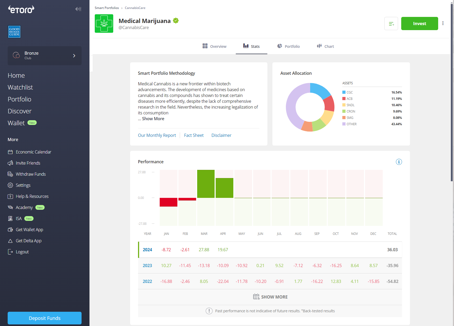Screen dimensions: 454x326
Task: Collapse the sidebar with the arrow icon
Action: pyautogui.click(x=78, y=9)
